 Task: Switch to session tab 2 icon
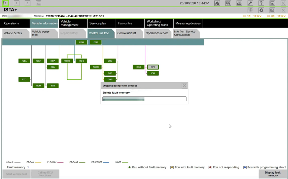16,3
